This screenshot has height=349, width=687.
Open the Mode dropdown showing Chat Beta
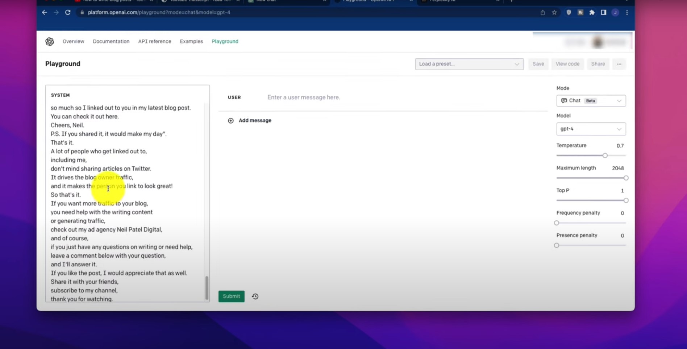click(x=591, y=101)
